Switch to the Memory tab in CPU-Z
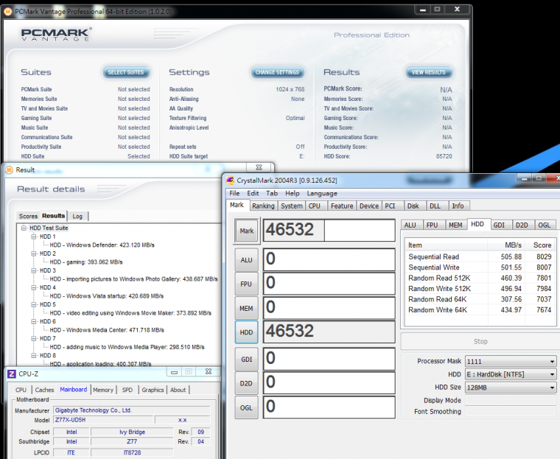The image size is (560, 459). (103, 390)
